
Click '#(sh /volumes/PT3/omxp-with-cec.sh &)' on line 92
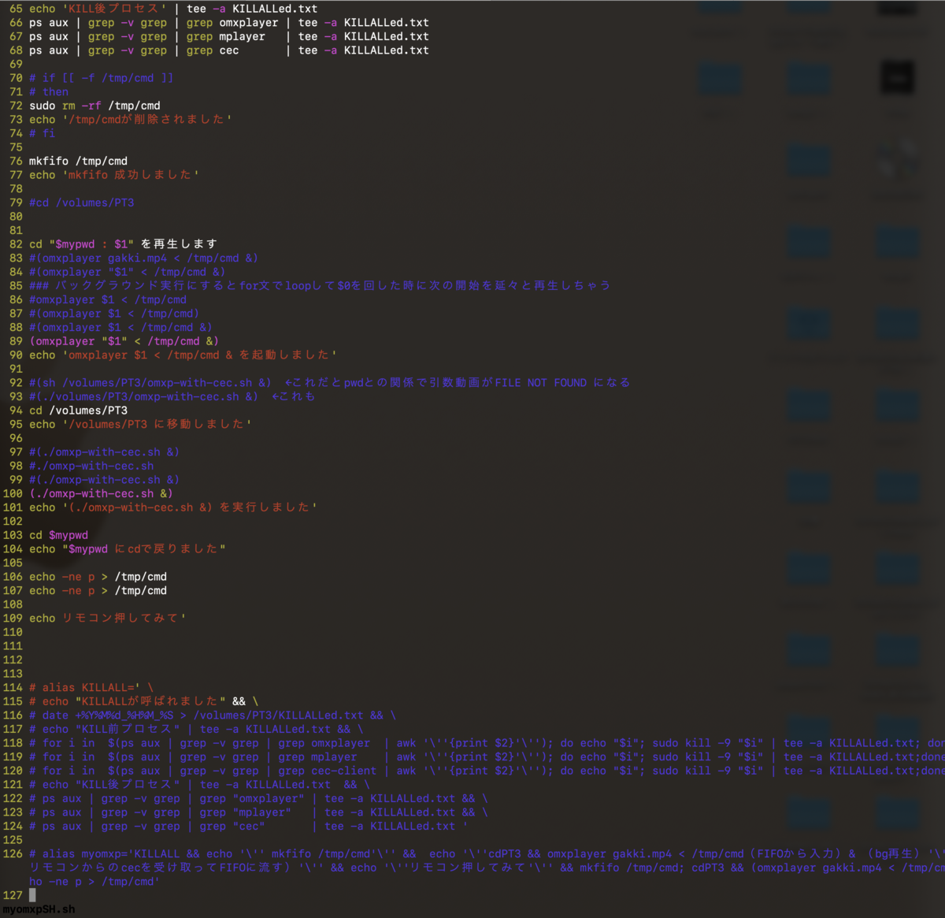[x=150, y=383]
